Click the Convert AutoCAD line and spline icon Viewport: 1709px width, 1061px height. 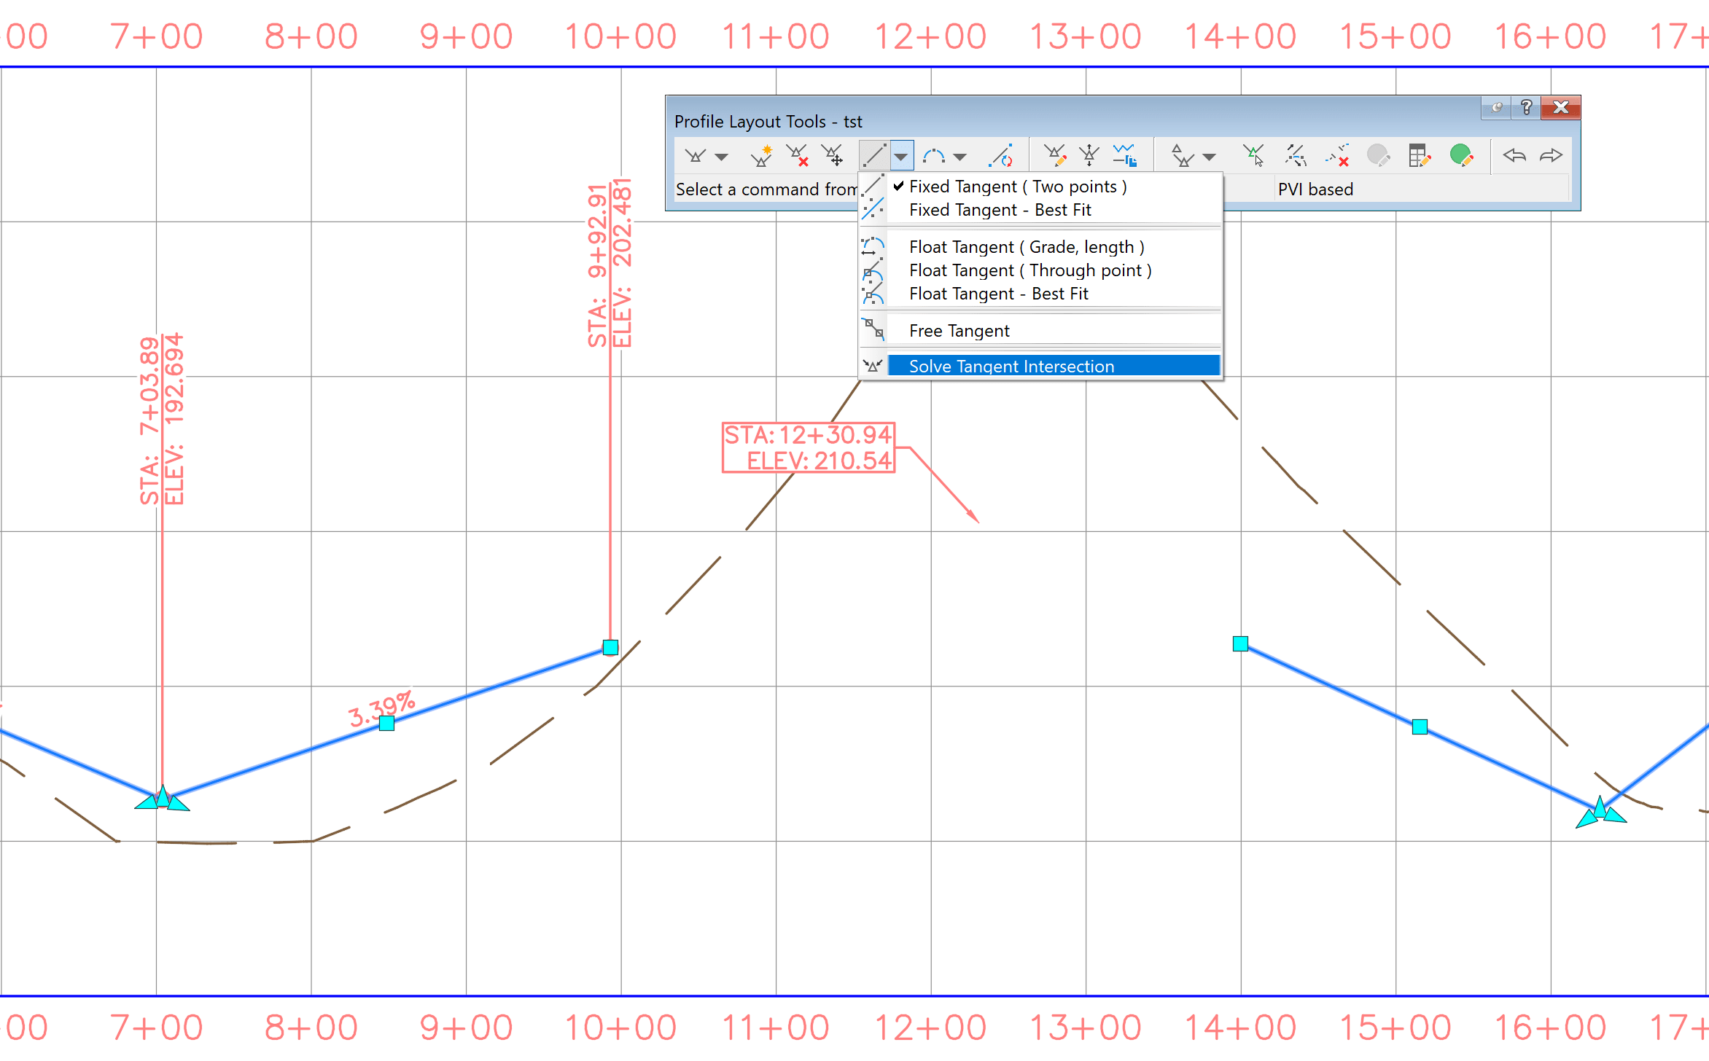point(1000,155)
